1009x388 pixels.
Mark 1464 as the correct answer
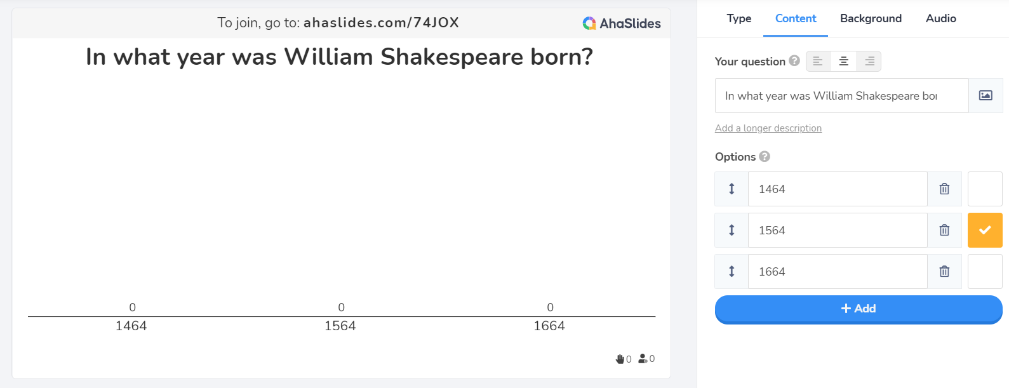985,189
